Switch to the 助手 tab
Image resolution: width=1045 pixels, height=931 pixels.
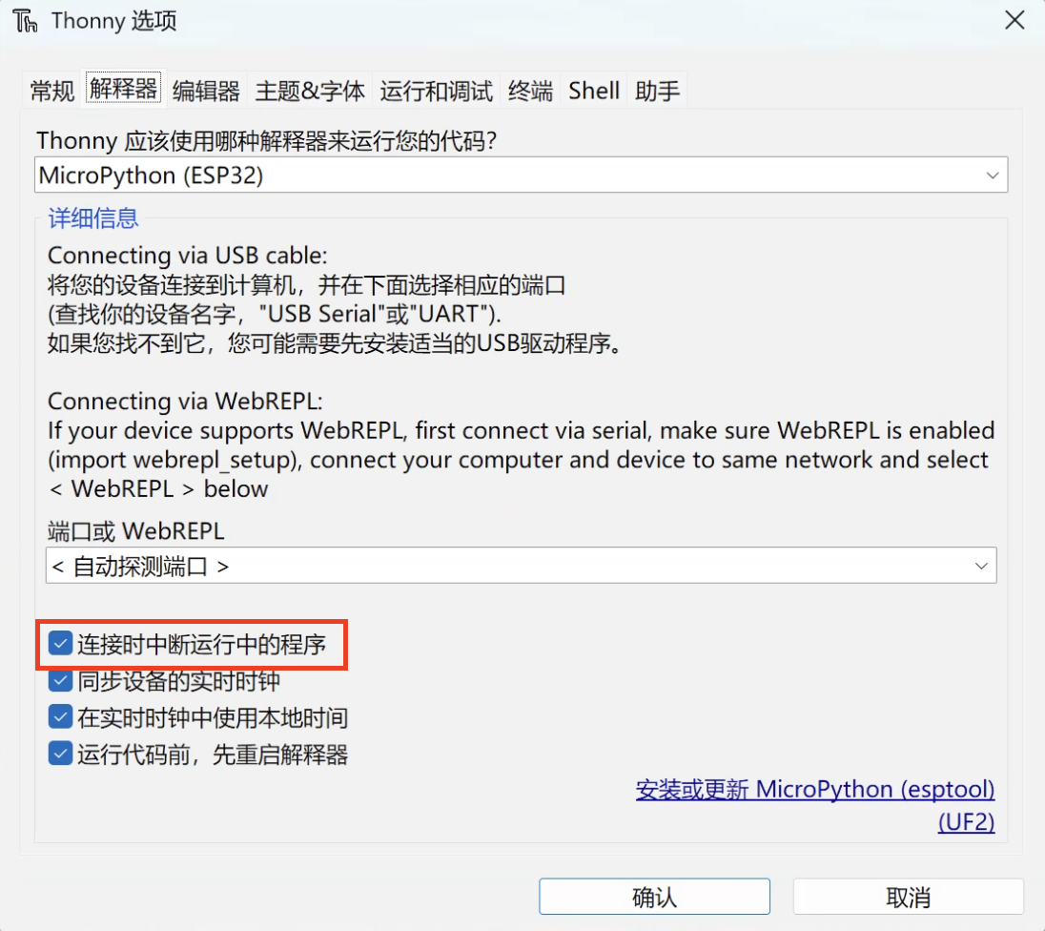[658, 92]
